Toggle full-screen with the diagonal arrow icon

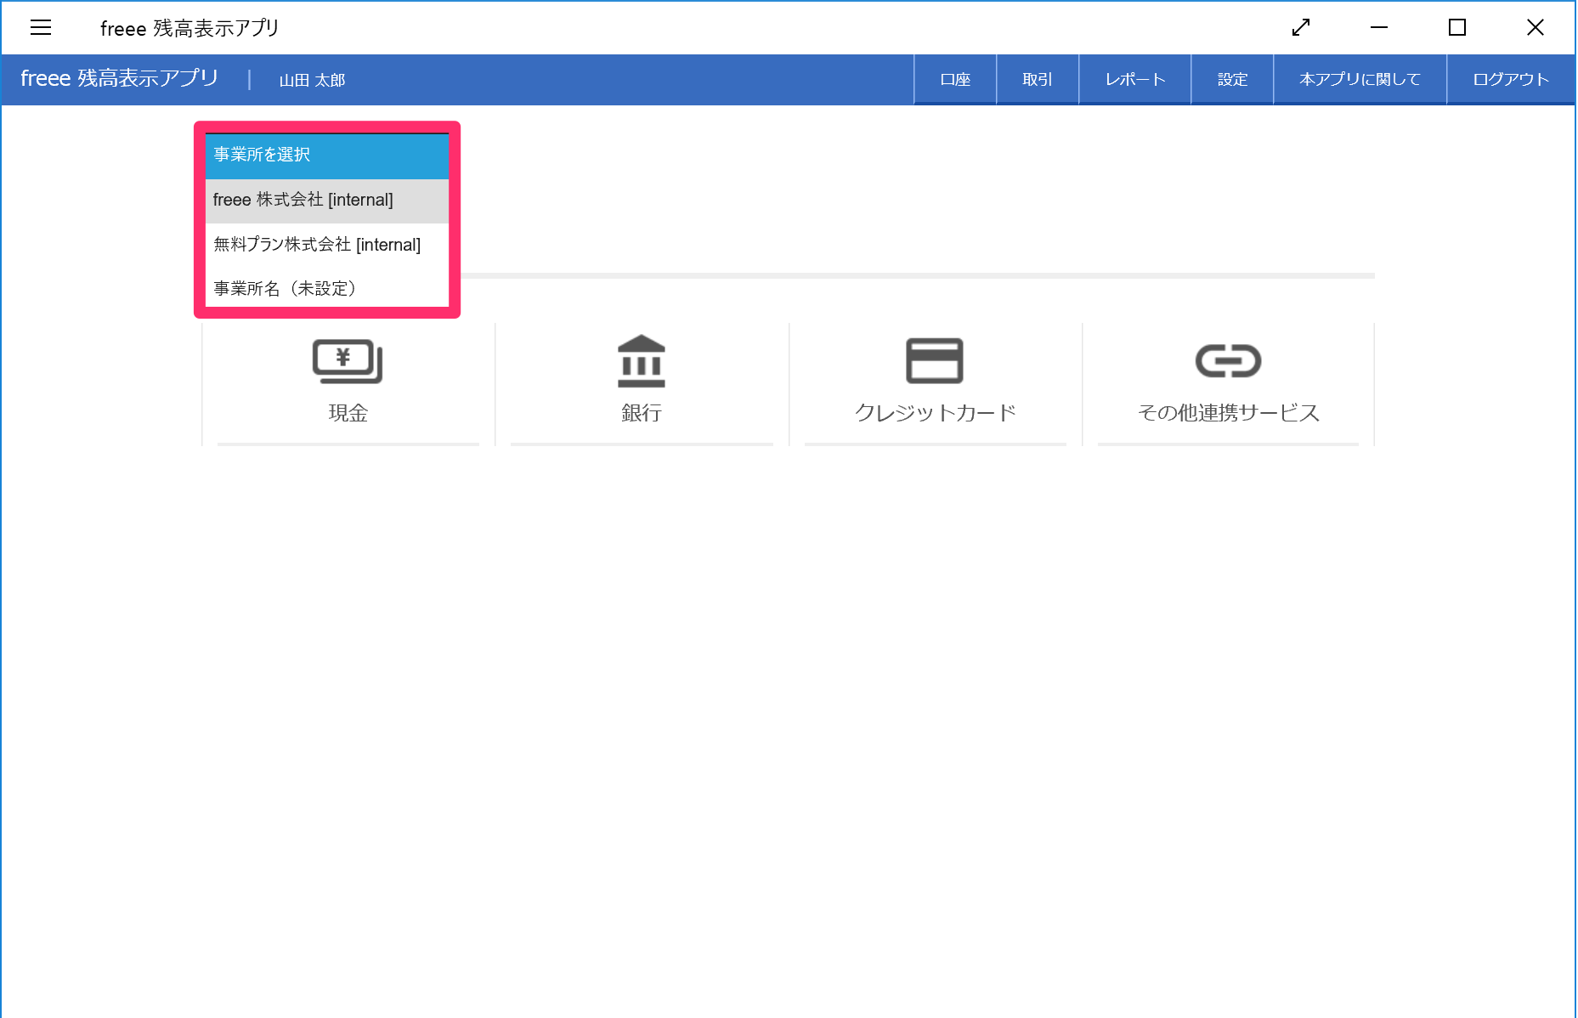pos(1301,27)
